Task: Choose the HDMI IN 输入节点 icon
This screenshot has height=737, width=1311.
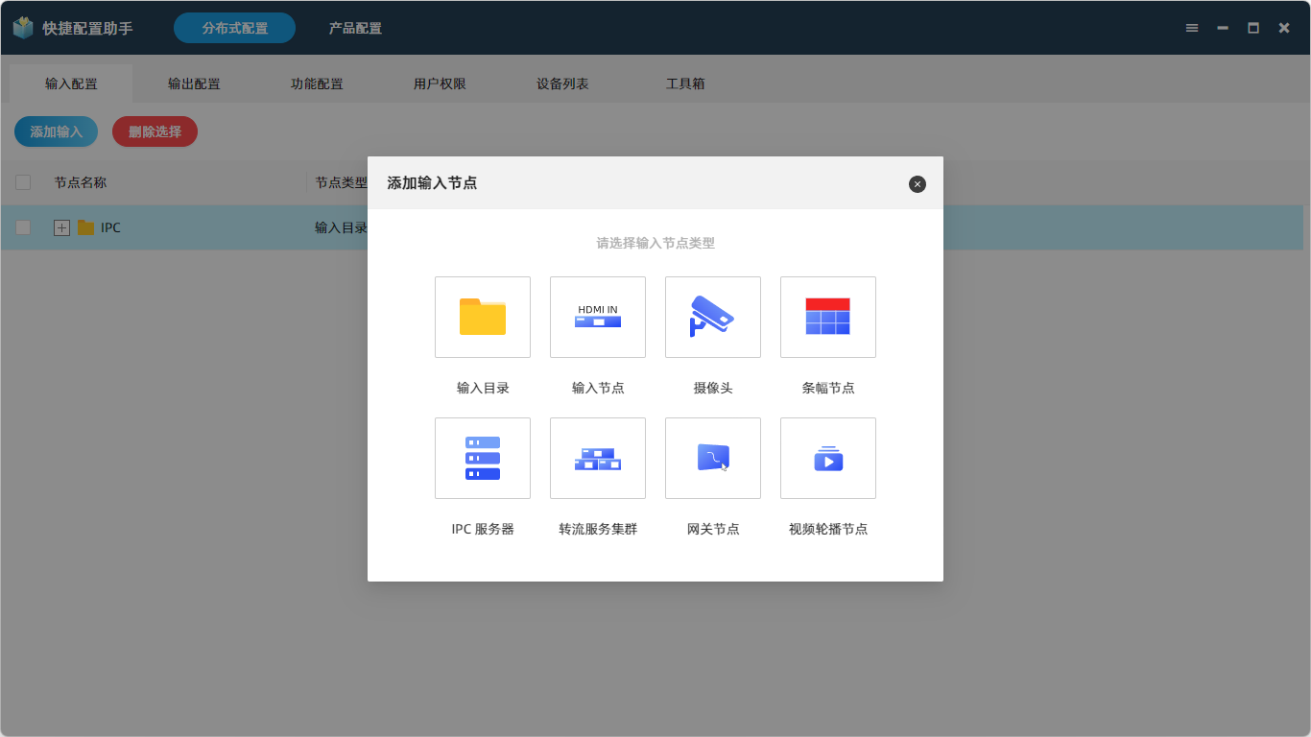Action: [597, 317]
